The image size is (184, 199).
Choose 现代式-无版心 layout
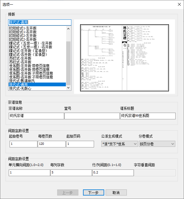(37, 88)
